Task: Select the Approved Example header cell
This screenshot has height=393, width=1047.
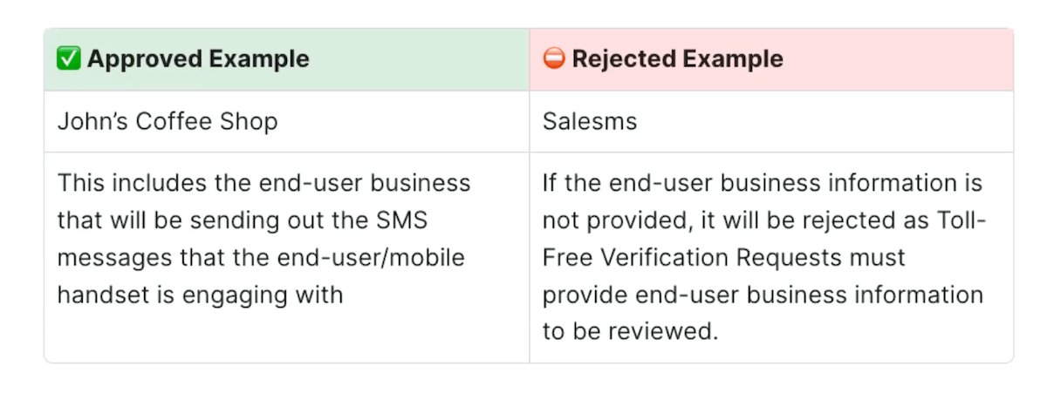Action: (287, 59)
